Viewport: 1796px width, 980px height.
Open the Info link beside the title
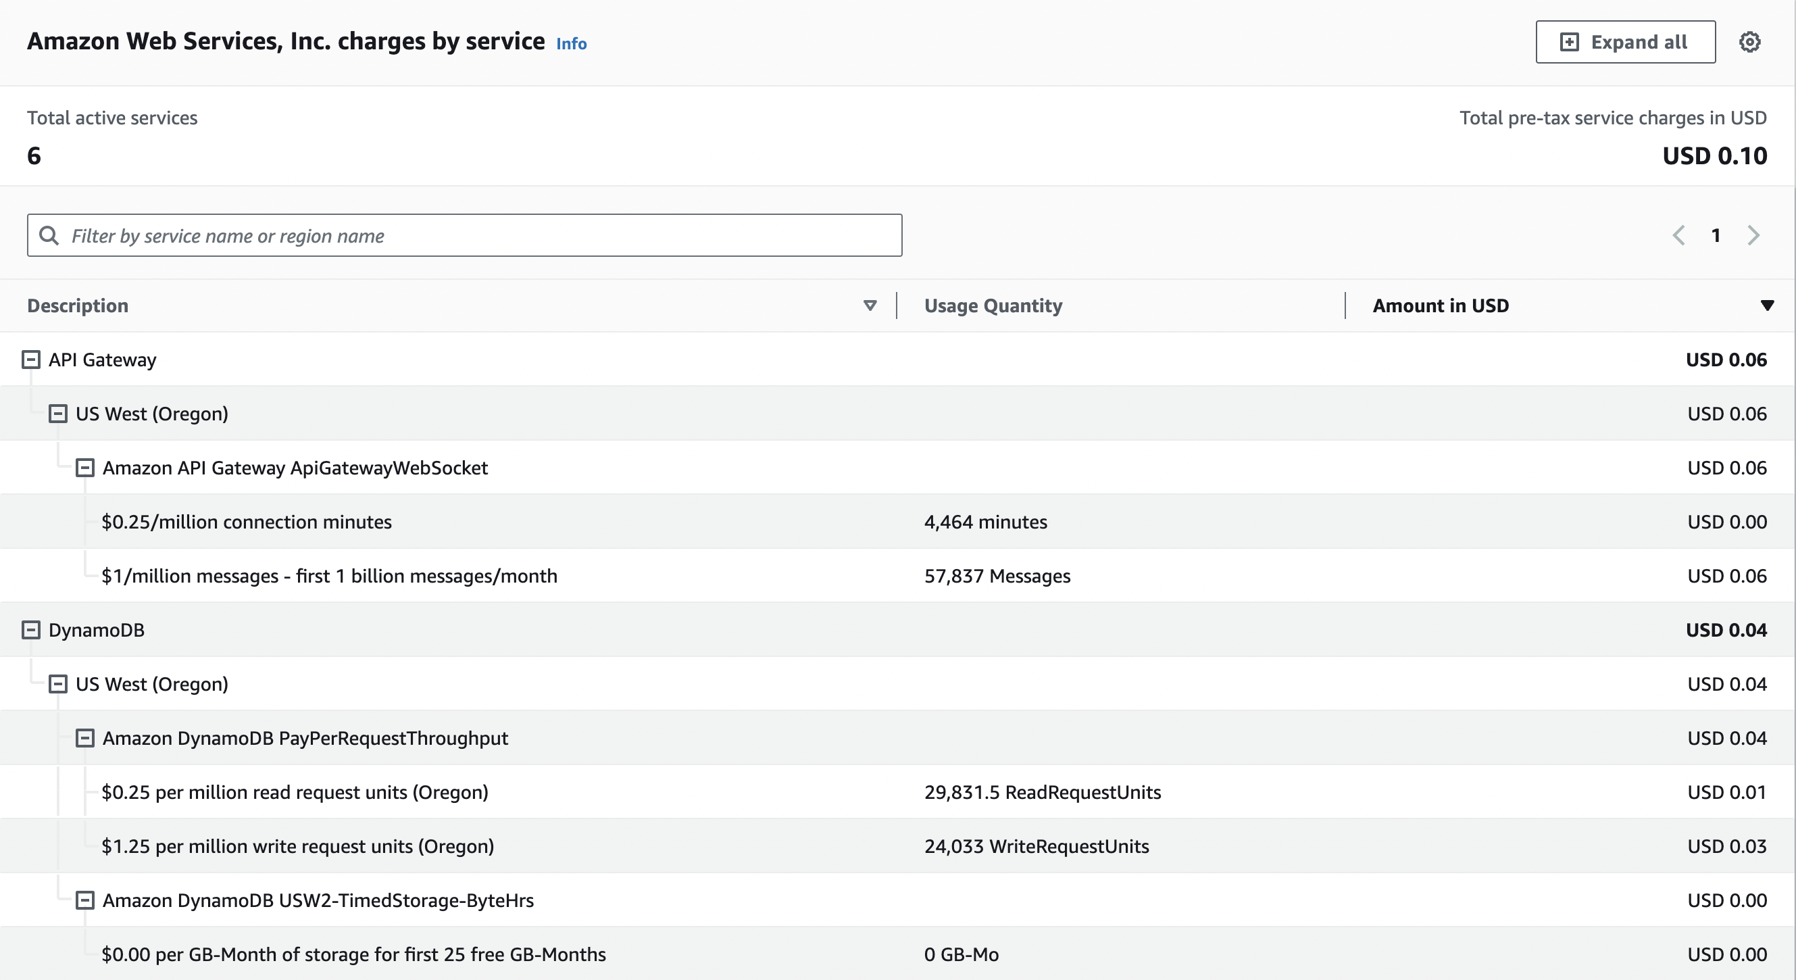[570, 43]
